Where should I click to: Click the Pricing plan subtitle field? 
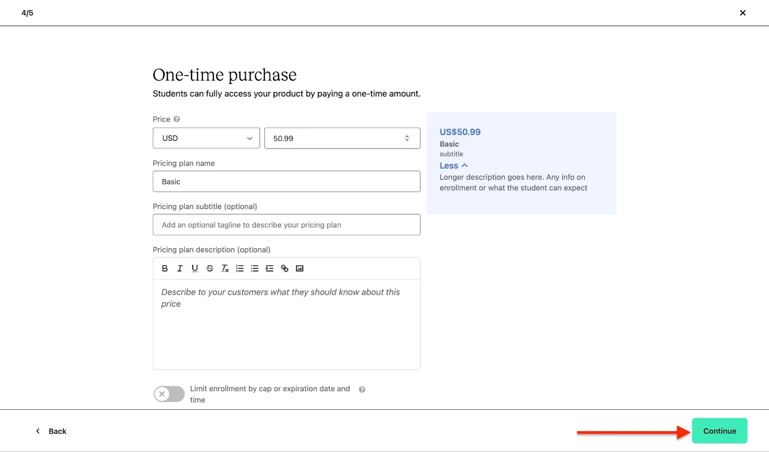pos(286,225)
